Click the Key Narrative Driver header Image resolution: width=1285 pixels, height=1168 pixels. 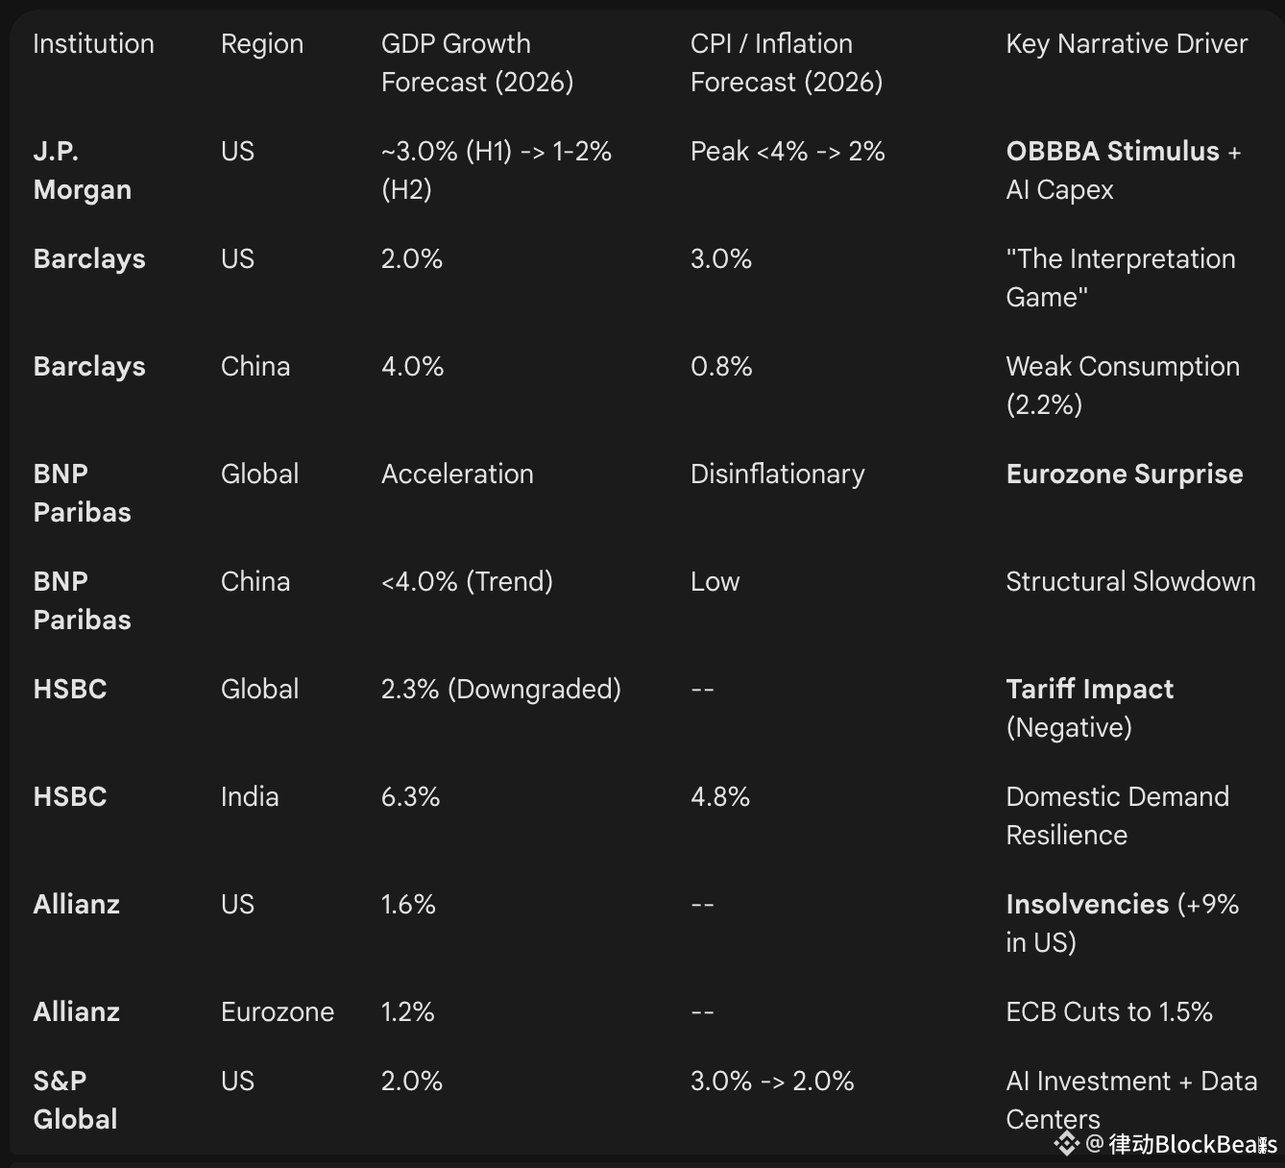(x=1126, y=44)
